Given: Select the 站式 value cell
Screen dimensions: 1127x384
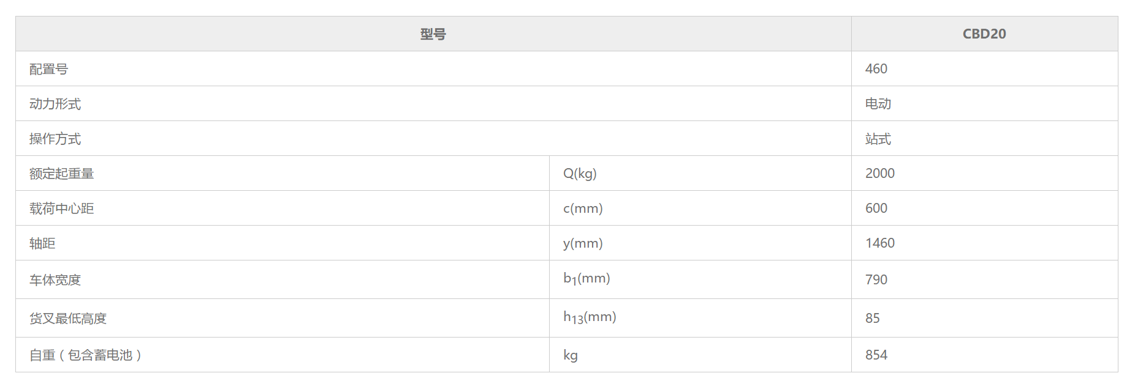Looking at the screenshot, I should [x=984, y=138].
